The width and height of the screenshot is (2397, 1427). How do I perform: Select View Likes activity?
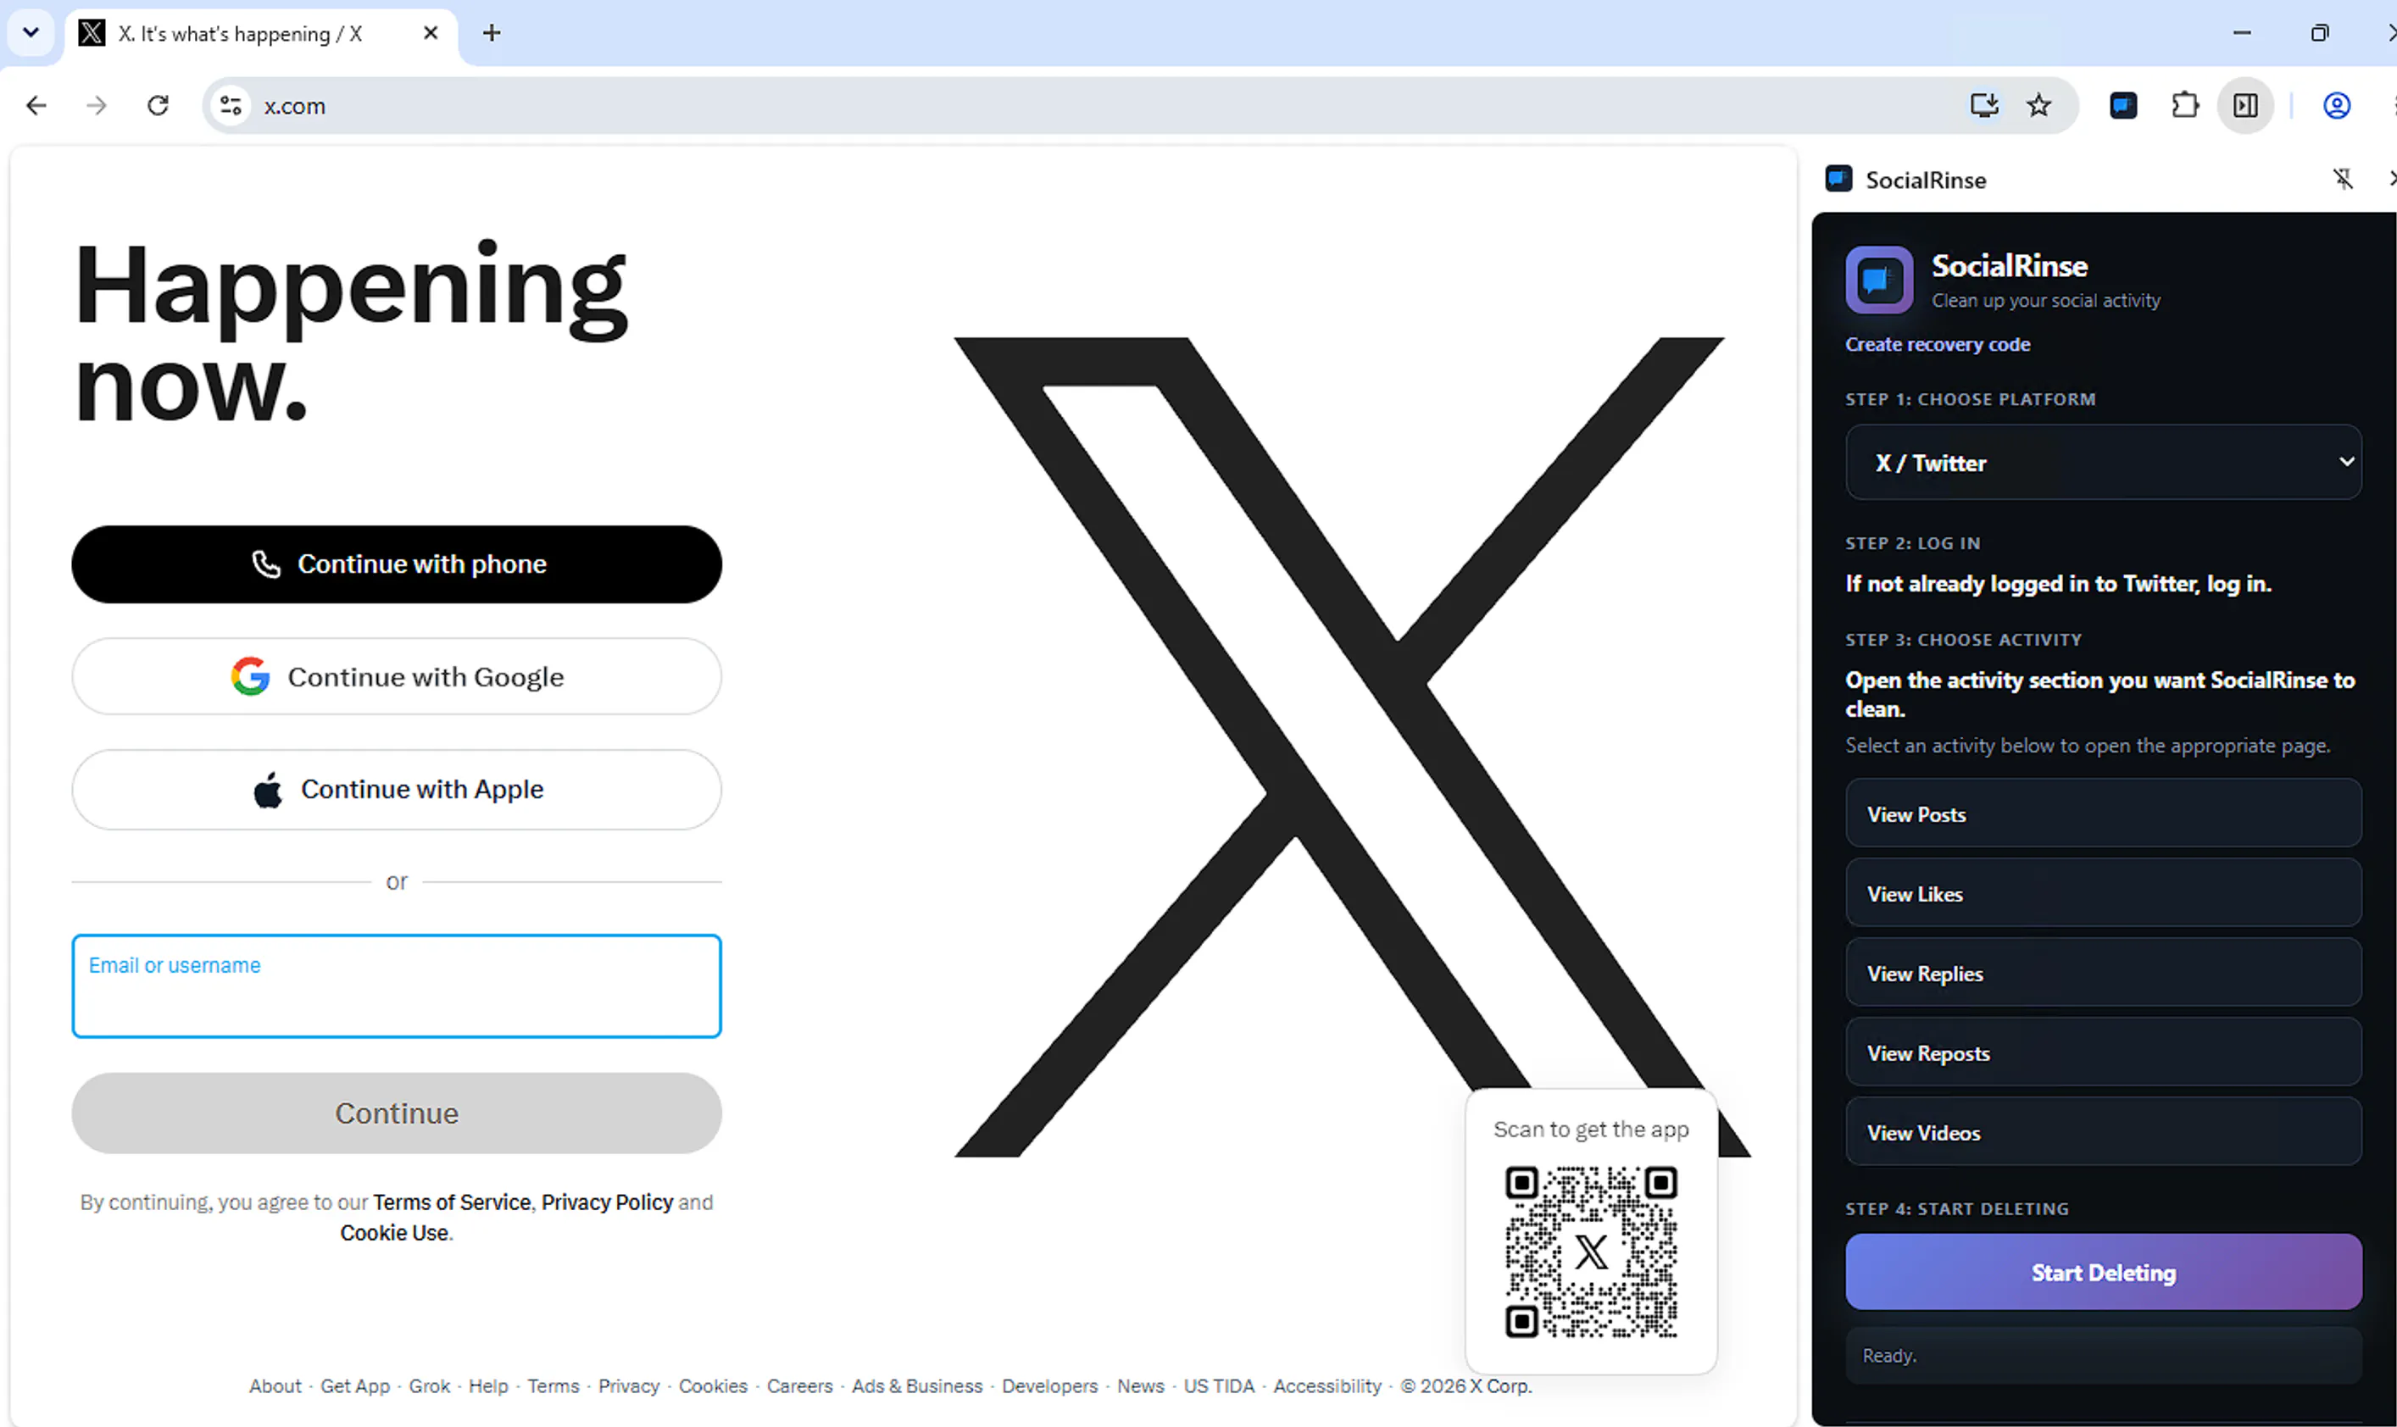point(2103,893)
